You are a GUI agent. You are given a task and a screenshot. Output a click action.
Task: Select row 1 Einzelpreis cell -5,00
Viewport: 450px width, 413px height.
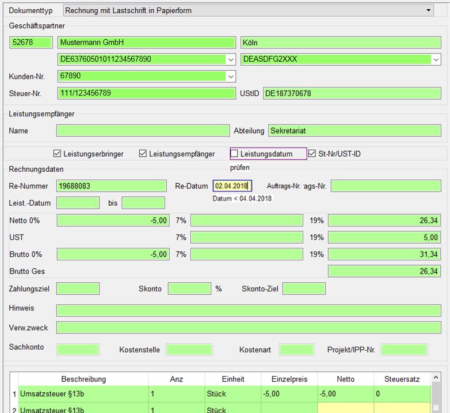[x=289, y=394]
